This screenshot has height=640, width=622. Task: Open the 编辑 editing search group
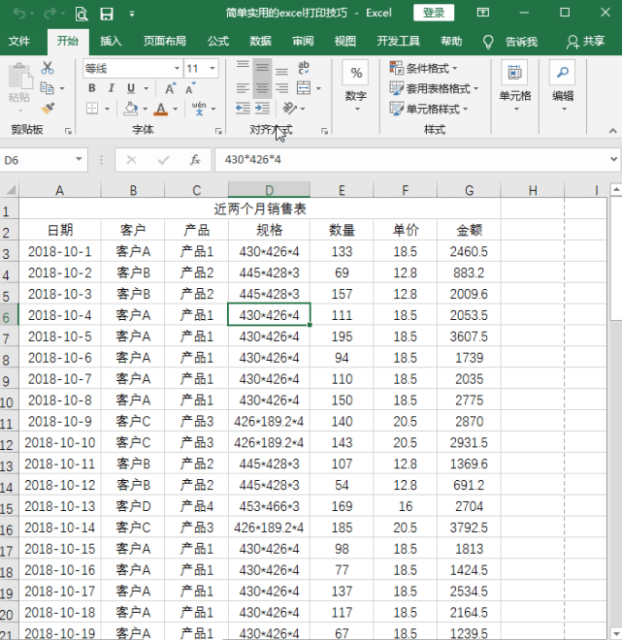pos(563,86)
